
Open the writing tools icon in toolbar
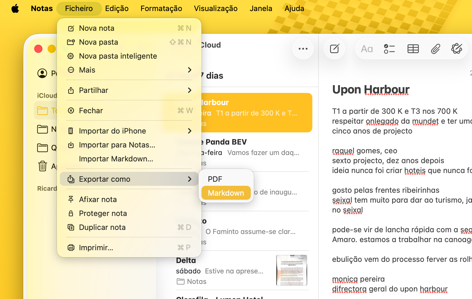pos(457,49)
